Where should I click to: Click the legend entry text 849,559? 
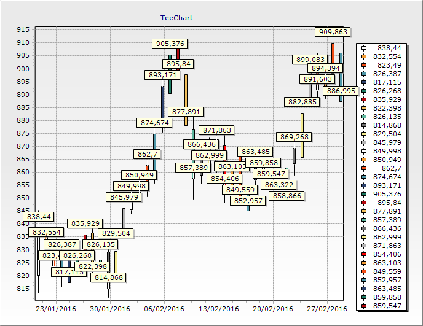coord(387,271)
